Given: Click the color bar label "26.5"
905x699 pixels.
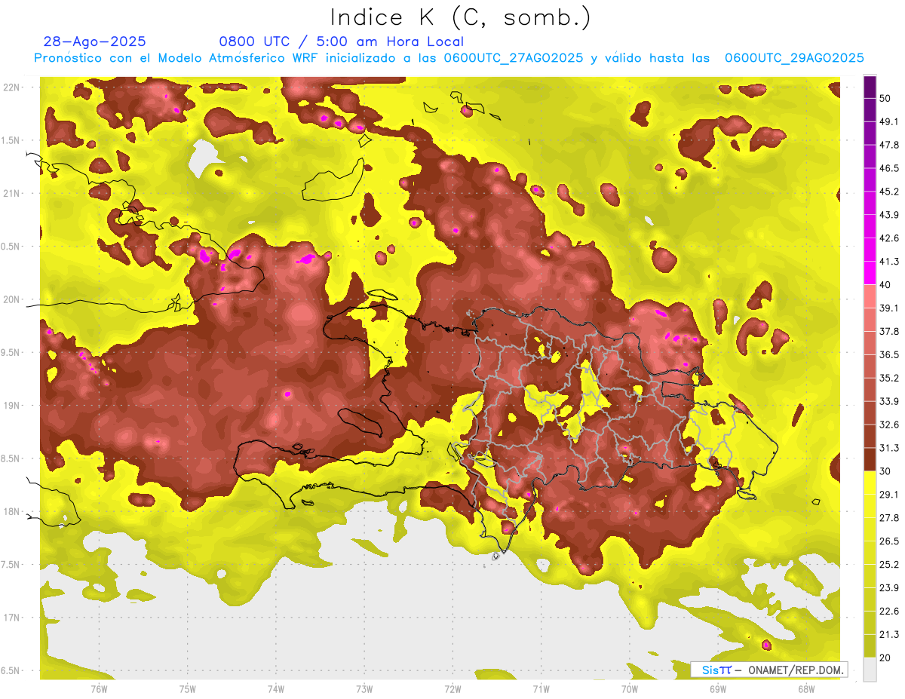Looking at the screenshot, I should 889,541.
